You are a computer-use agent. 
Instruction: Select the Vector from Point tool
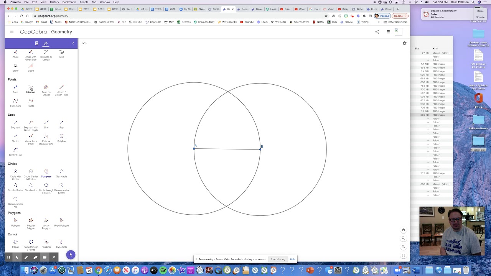point(31,140)
